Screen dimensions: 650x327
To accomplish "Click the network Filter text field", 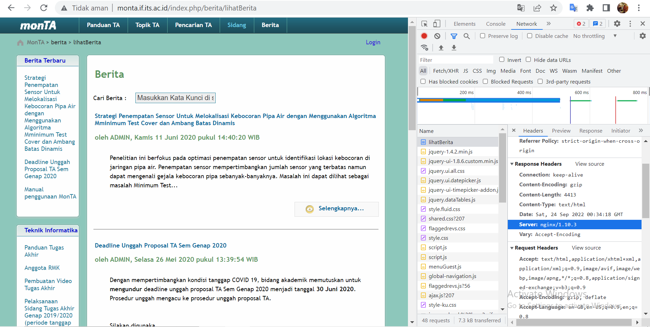I will click(x=456, y=60).
